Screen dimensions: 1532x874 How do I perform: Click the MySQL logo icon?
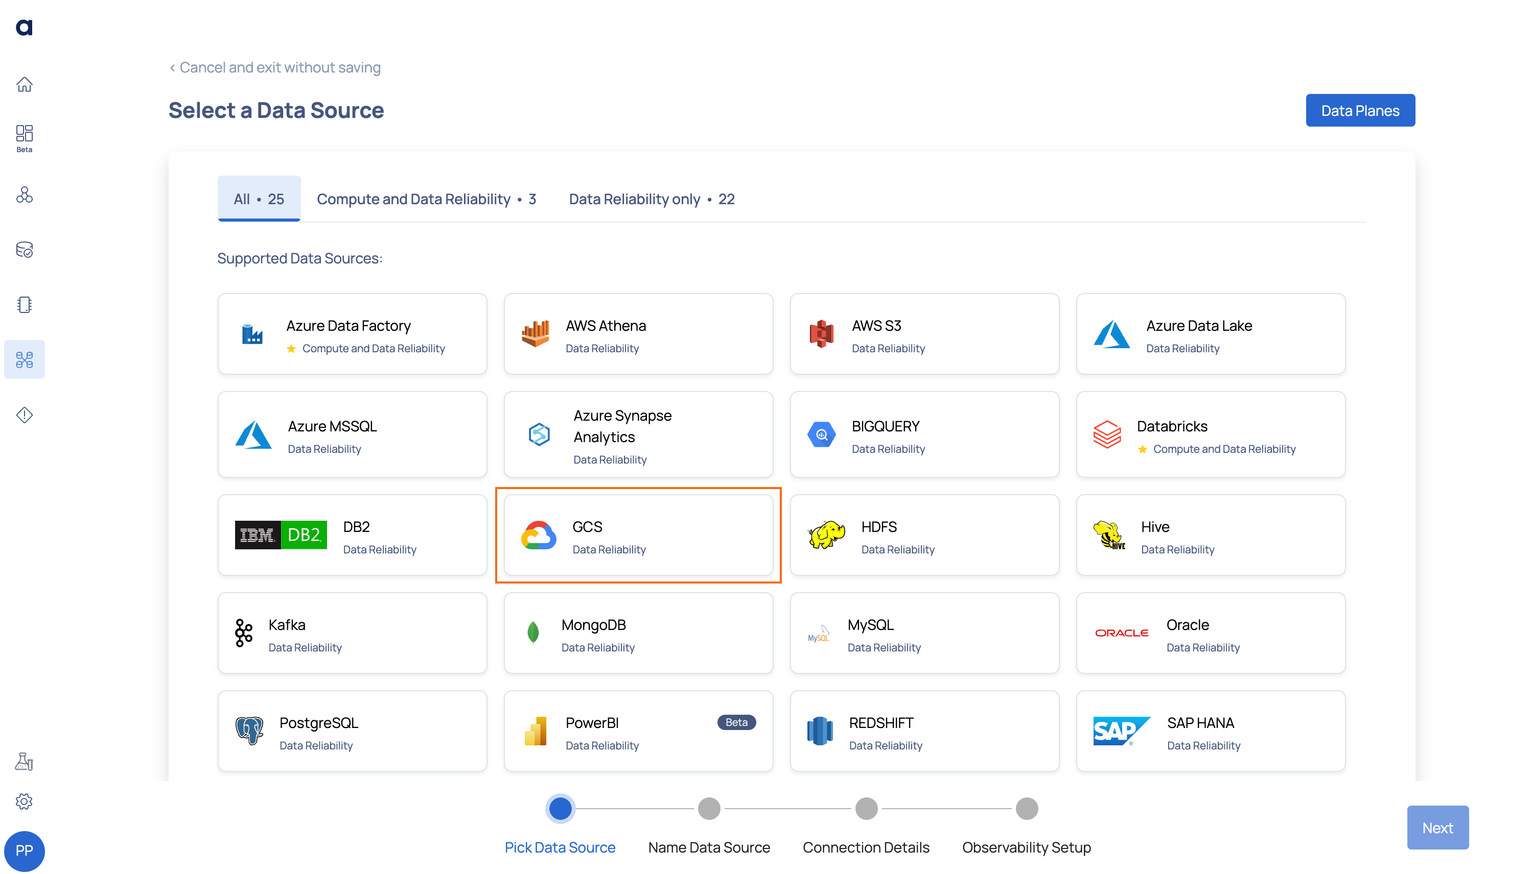point(819,634)
